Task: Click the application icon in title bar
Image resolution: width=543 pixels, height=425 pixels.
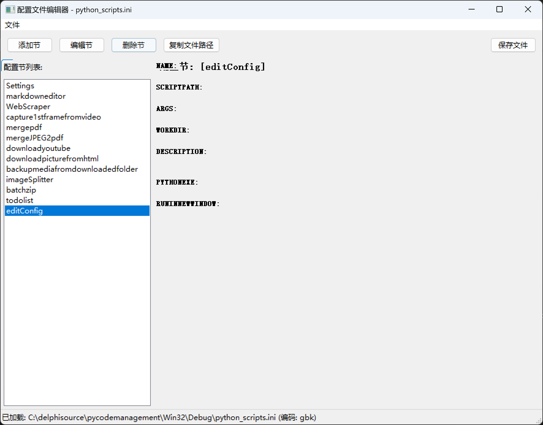Action: point(10,10)
